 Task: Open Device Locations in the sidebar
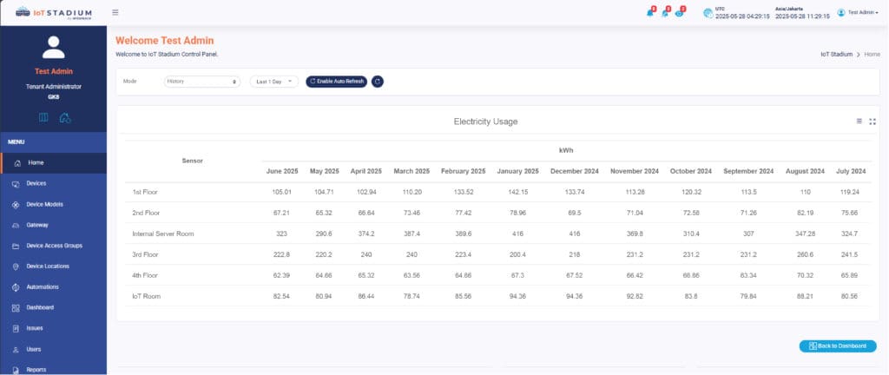[x=48, y=266]
